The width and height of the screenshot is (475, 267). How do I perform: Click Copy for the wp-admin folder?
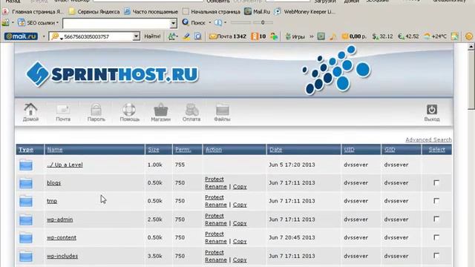240,223
